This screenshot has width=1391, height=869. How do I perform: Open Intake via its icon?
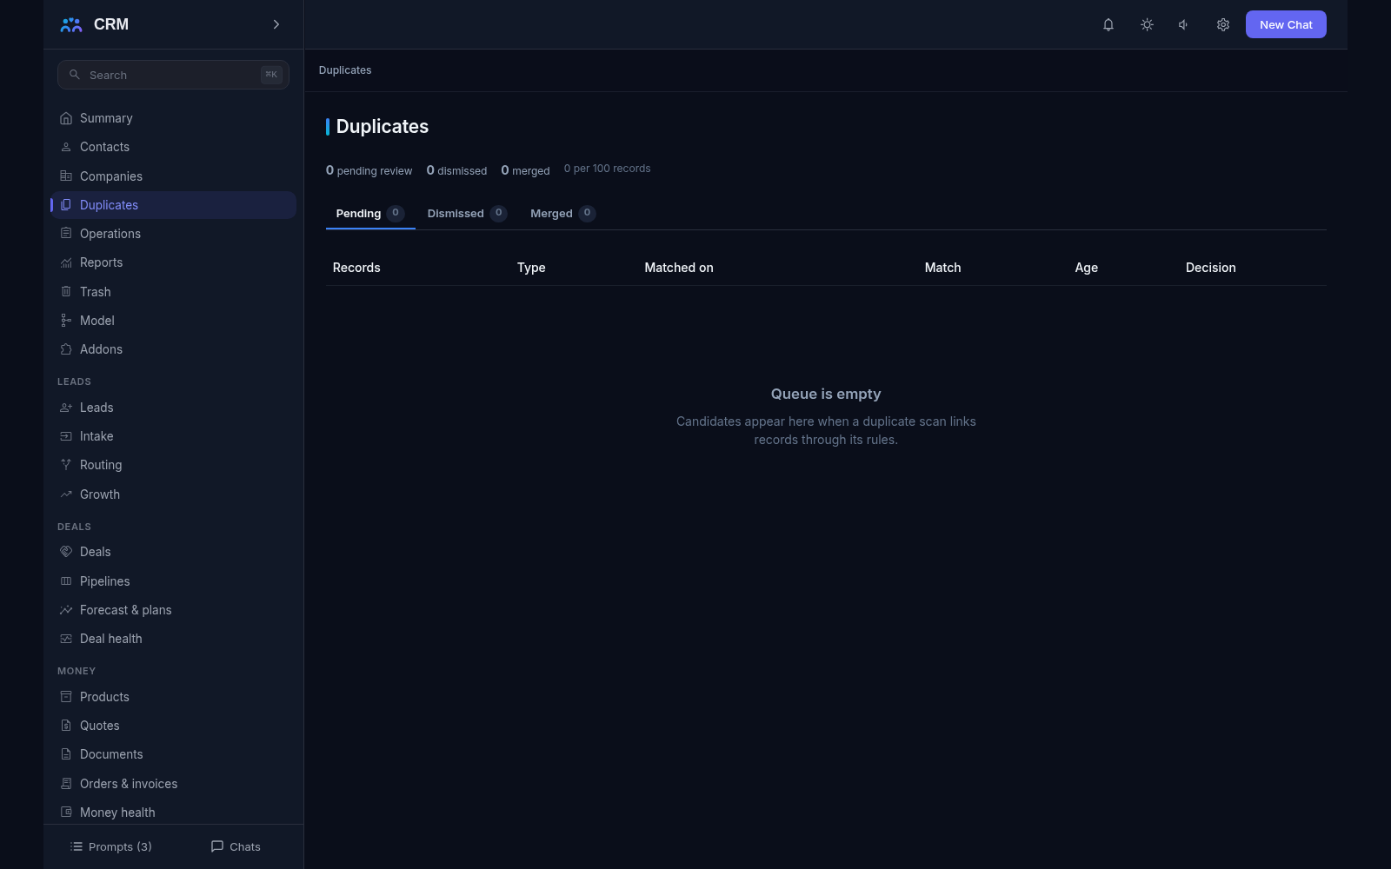click(66, 436)
